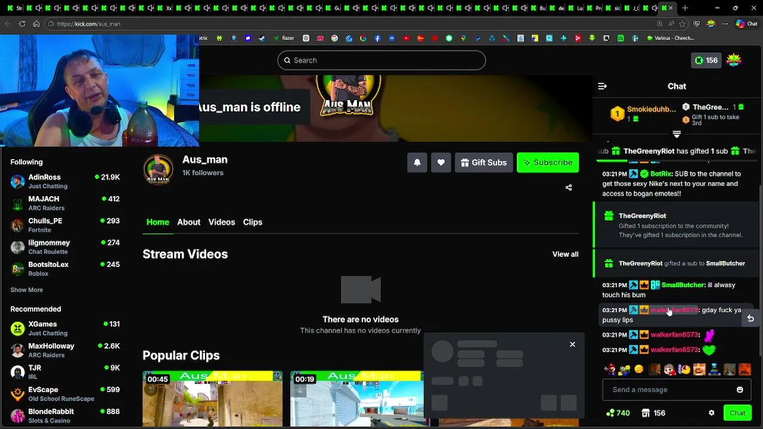Open the emoji picker in message box
763x429 pixels.
740,390
